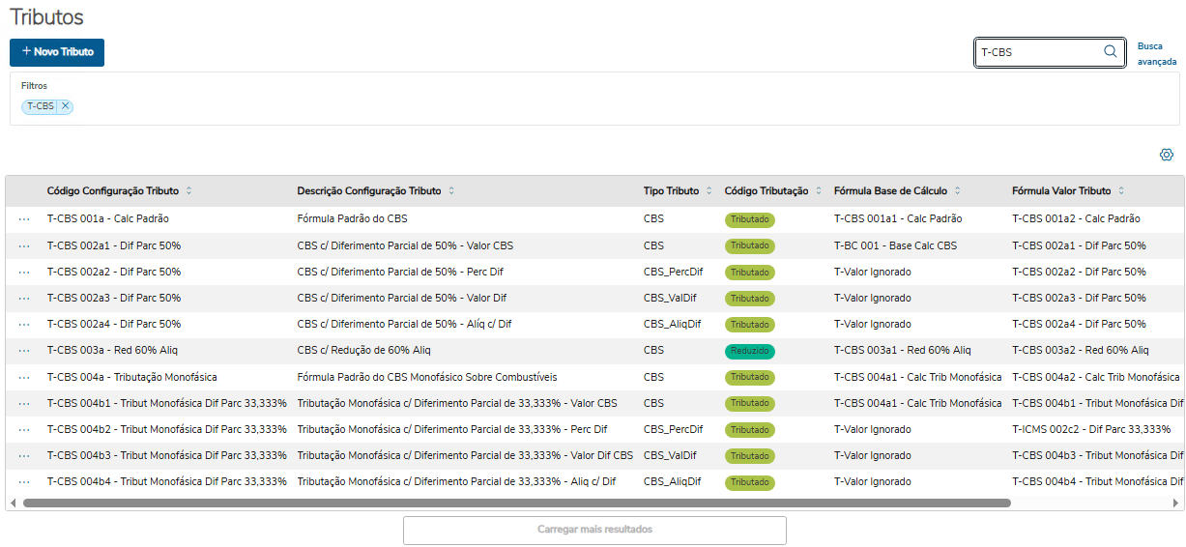Sort by Descrição Configuração Tributo column

click(451, 191)
